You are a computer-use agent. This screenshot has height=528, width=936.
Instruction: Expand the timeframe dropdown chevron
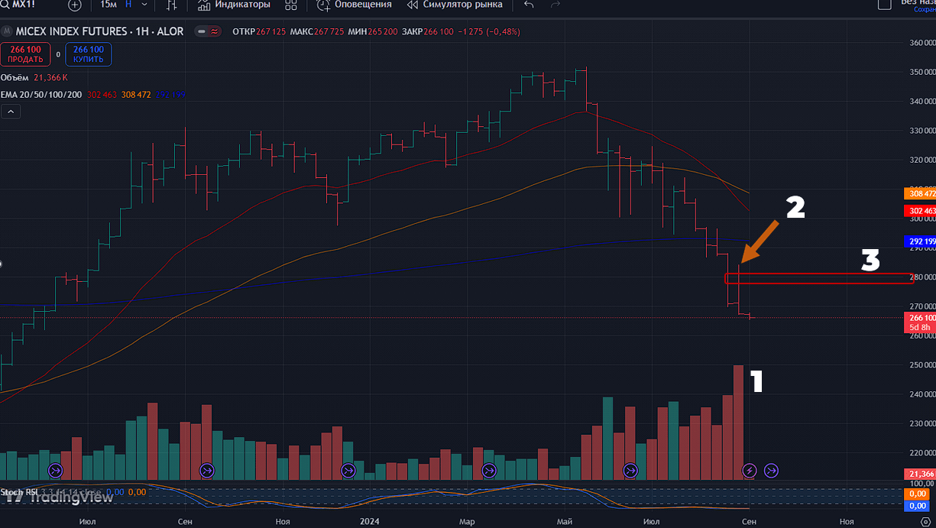[x=144, y=5]
